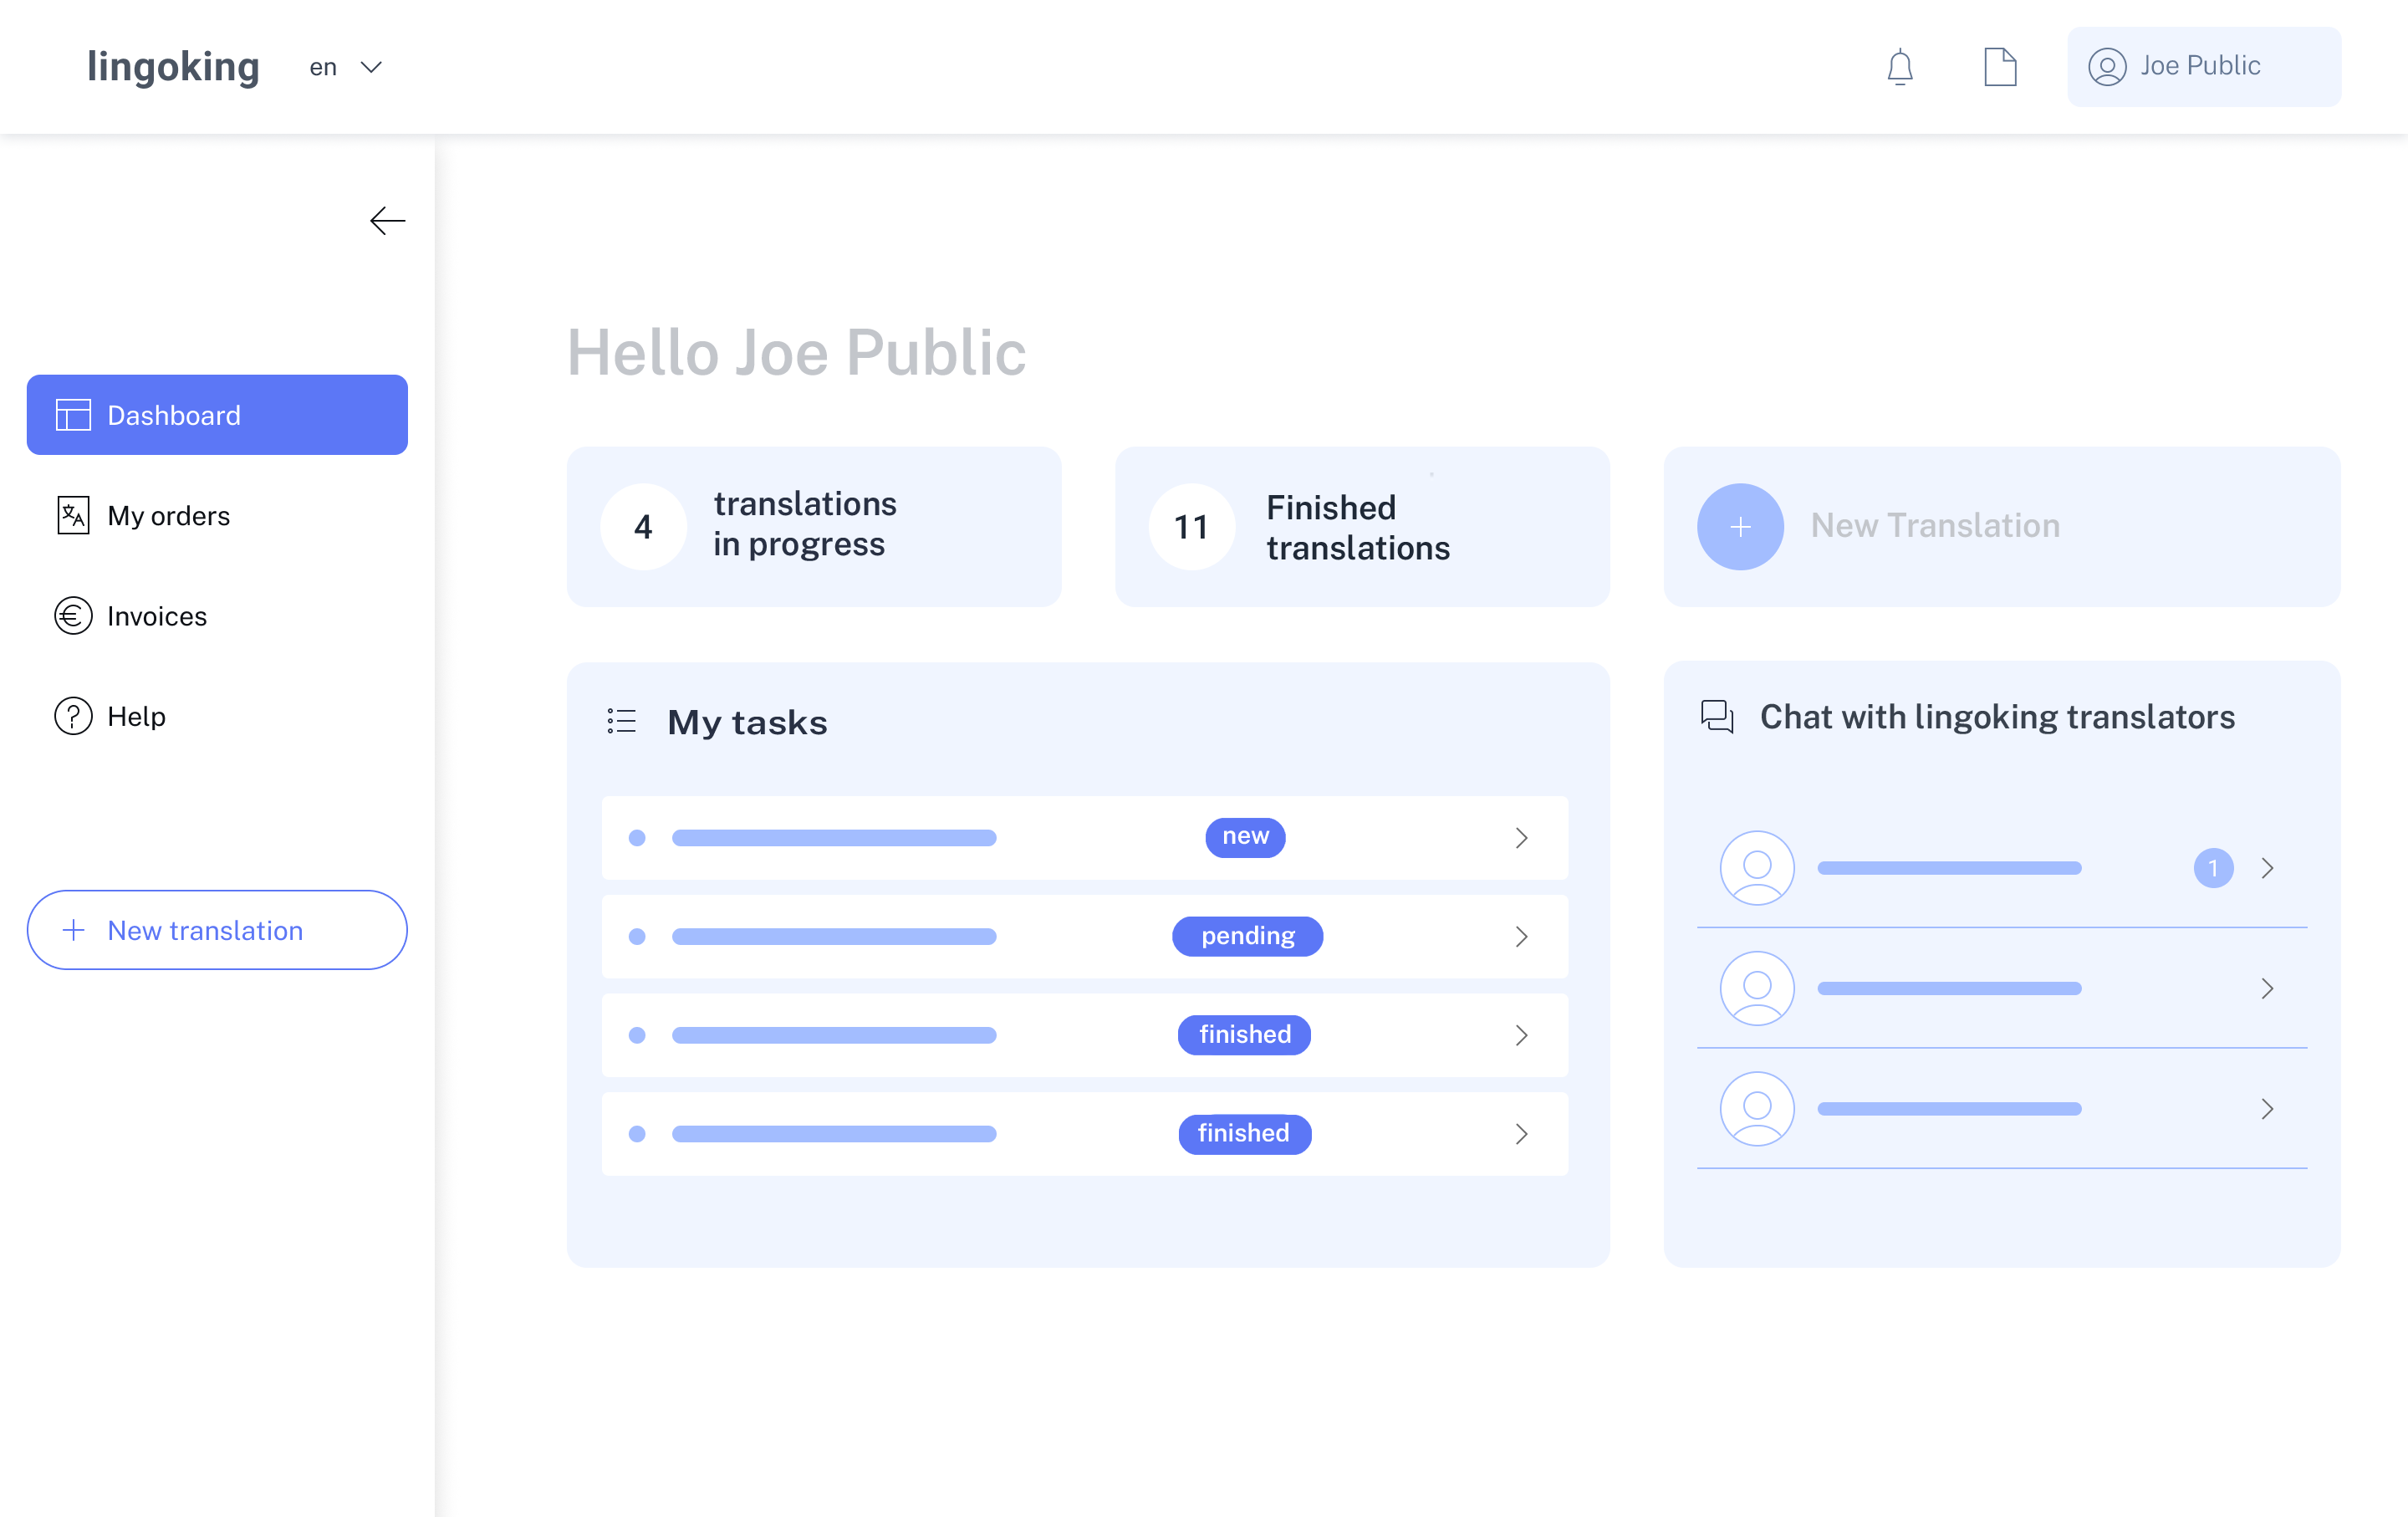Click the notification bell icon
Image resolution: width=2408 pixels, height=1517 pixels.
click(x=1899, y=67)
